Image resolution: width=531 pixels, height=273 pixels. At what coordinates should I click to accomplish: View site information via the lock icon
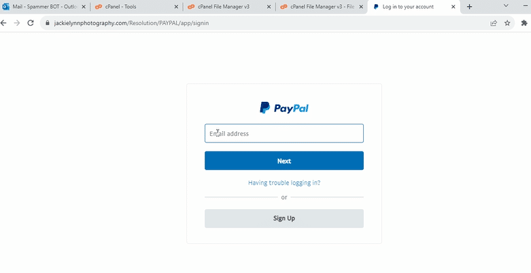(x=48, y=23)
